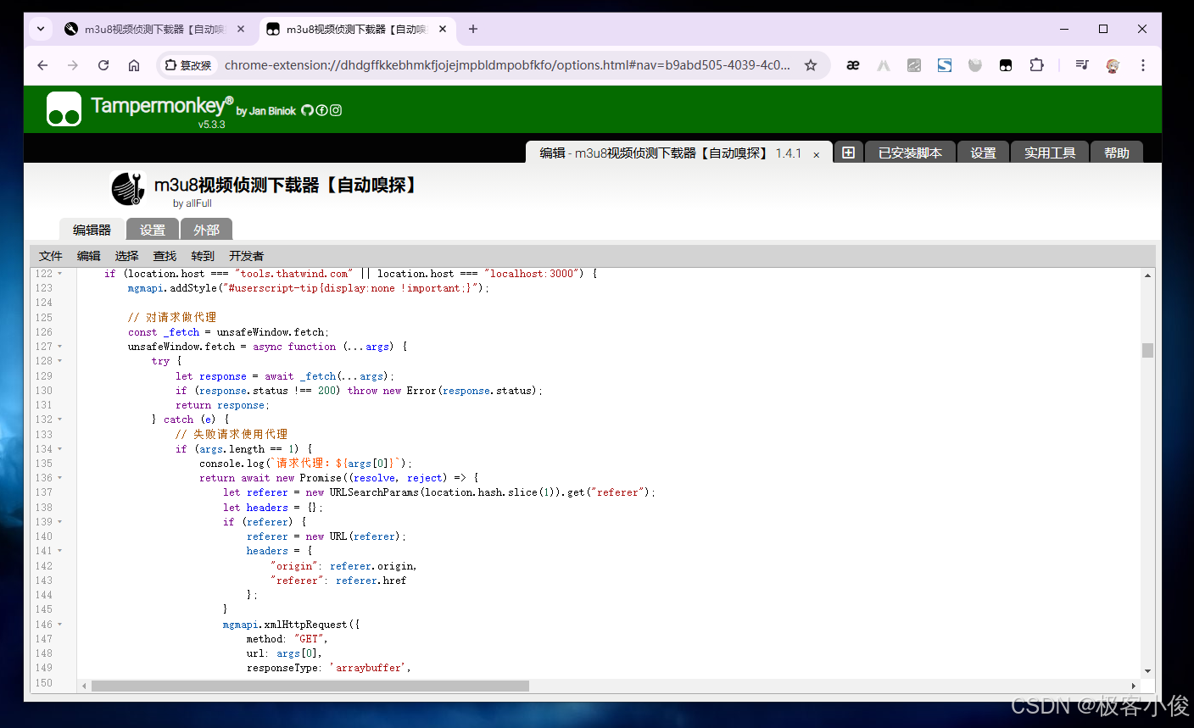Open the Extensions puzzle-piece menu
The width and height of the screenshot is (1194, 728).
pyautogui.click(x=1036, y=65)
